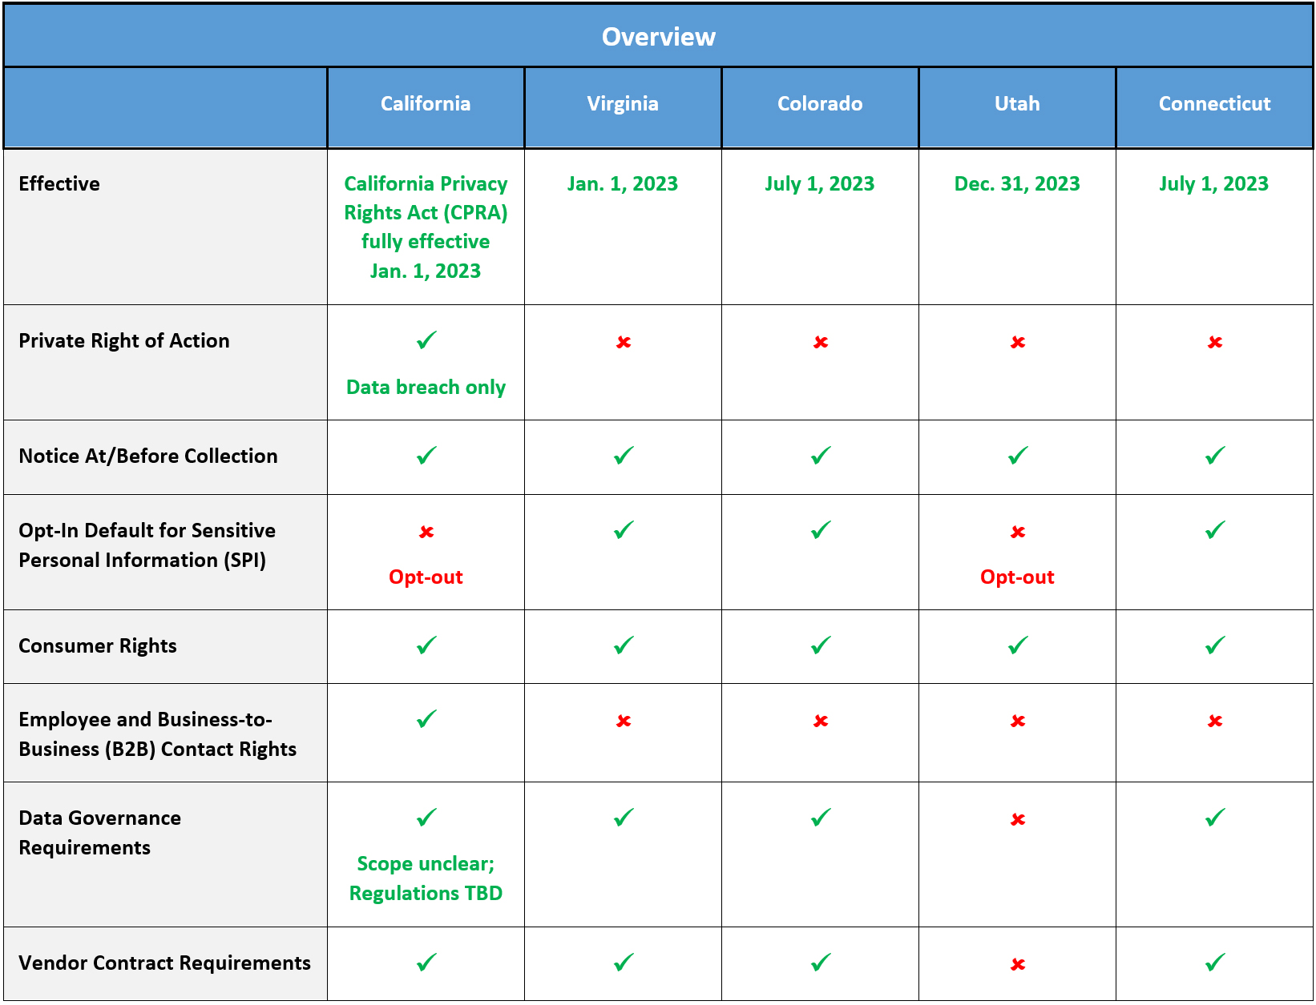Click Utah's red X for Data Governance Requirements

pyautogui.click(x=1018, y=819)
